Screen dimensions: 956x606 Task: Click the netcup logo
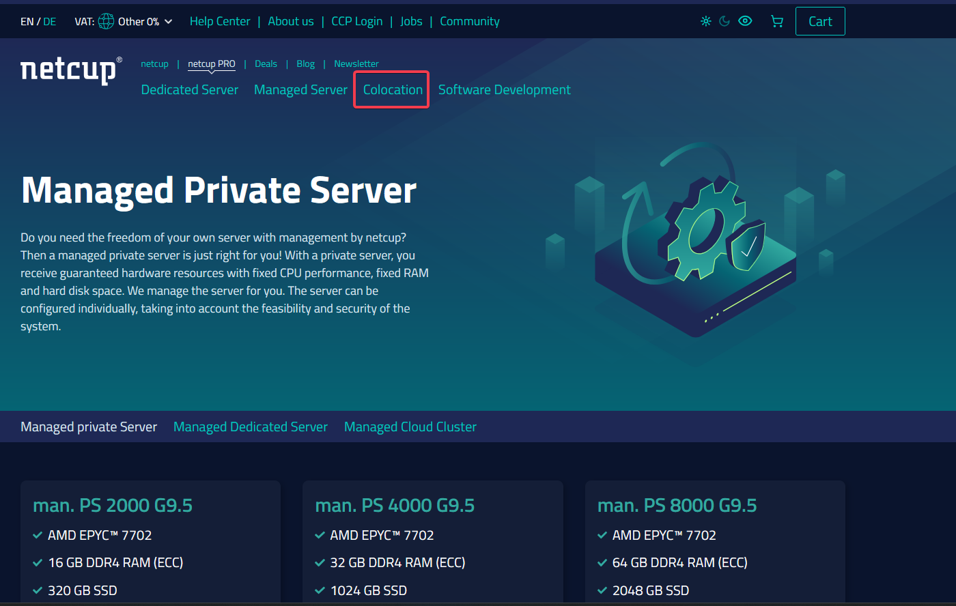pos(71,70)
